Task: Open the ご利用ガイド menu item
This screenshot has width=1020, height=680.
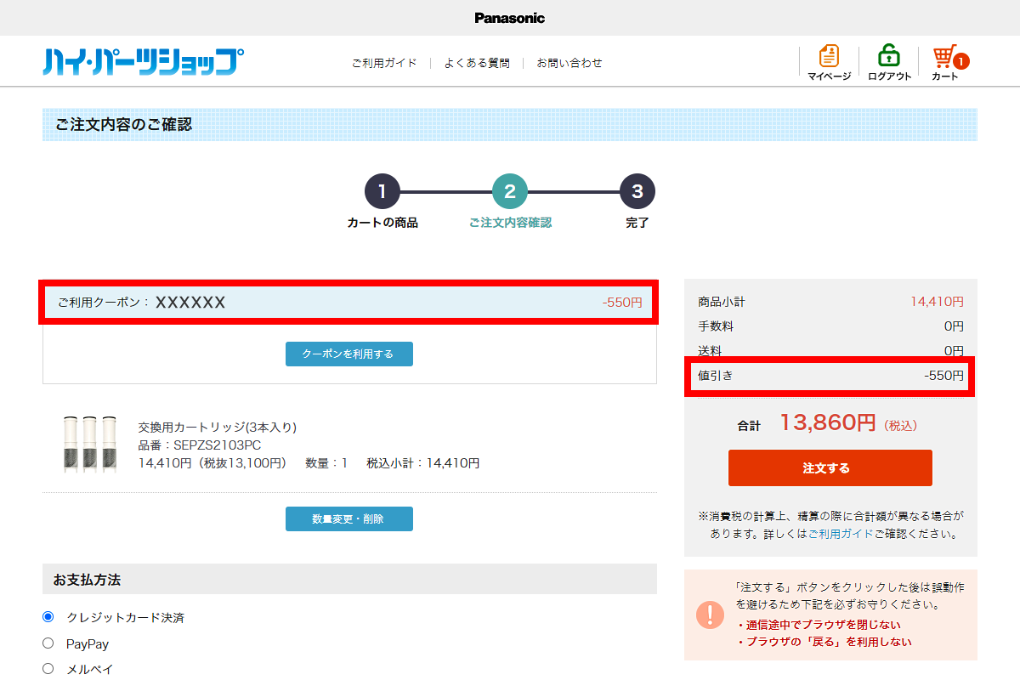Action: click(384, 63)
